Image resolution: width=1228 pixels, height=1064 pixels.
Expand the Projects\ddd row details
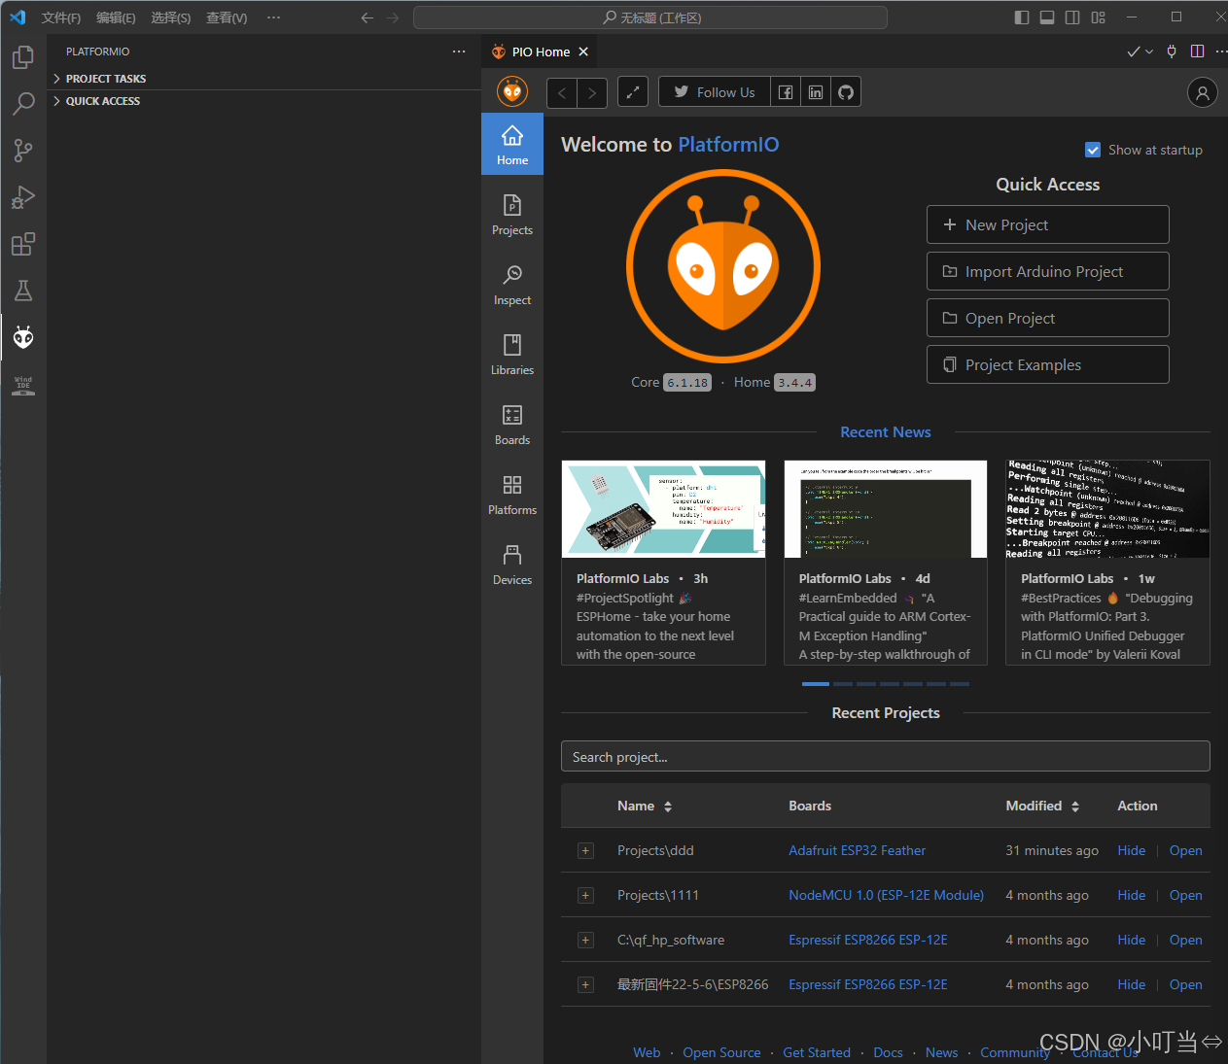click(585, 850)
